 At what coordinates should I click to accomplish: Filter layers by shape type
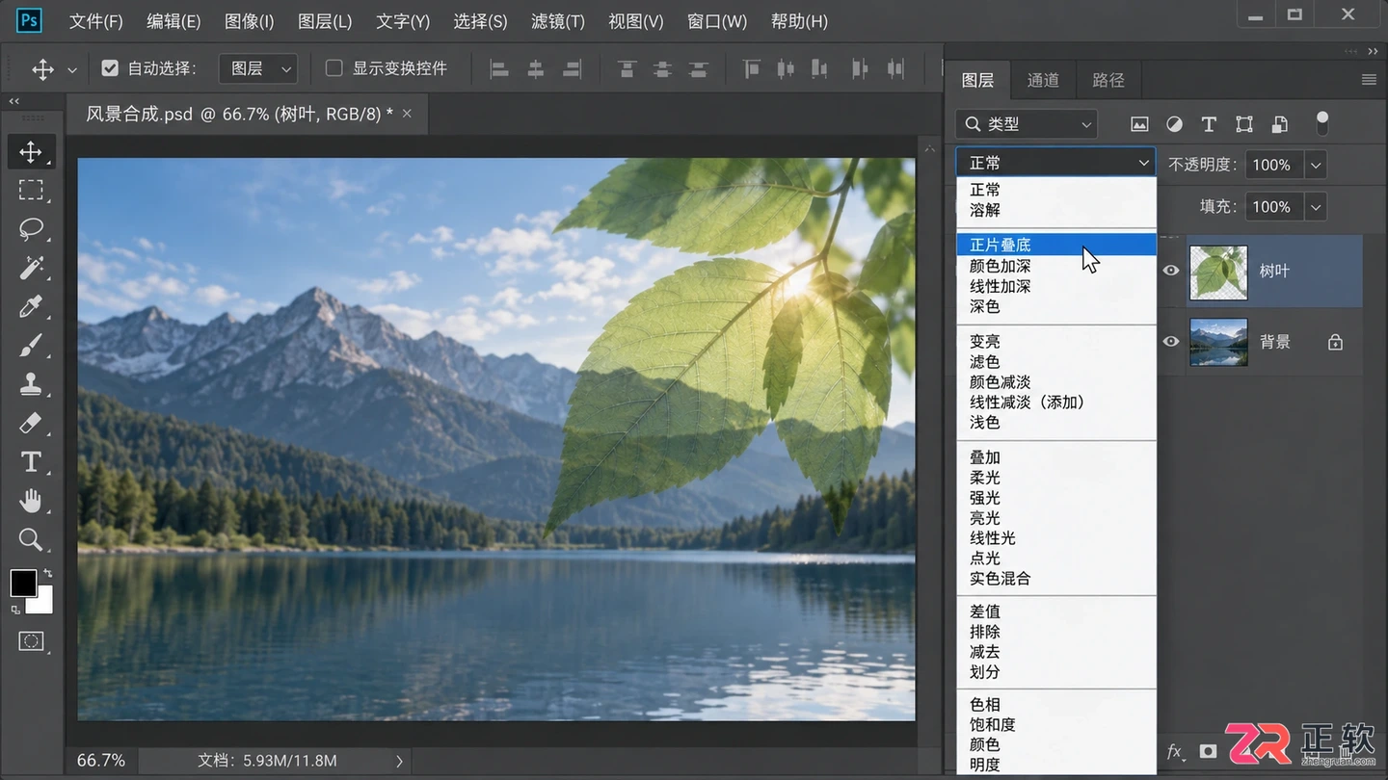(1244, 124)
